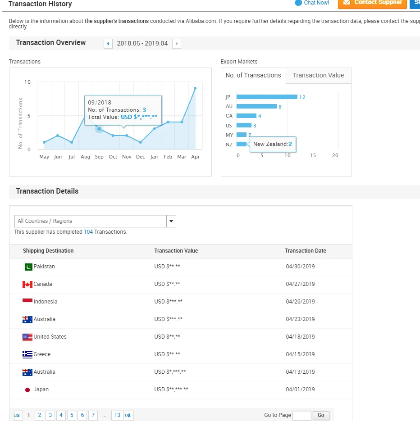
Task: Select the No. of Transactions tab
Action: click(x=253, y=76)
